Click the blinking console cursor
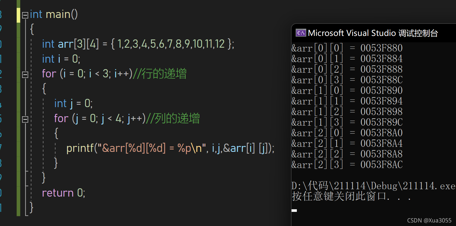This screenshot has width=456, height=226. (294, 210)
